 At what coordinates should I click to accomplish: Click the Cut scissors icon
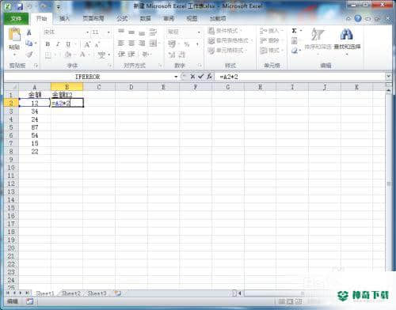coord(29,32)
